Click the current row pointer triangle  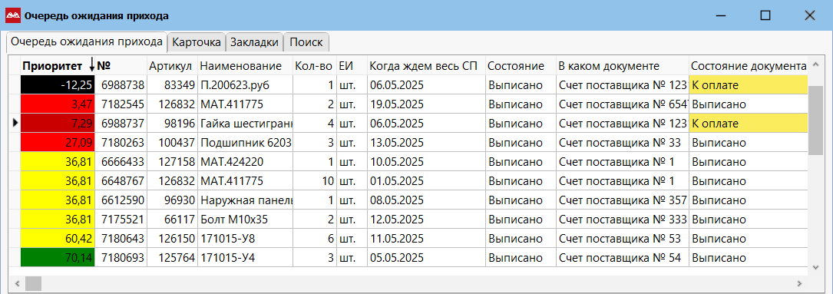(15, 124)
